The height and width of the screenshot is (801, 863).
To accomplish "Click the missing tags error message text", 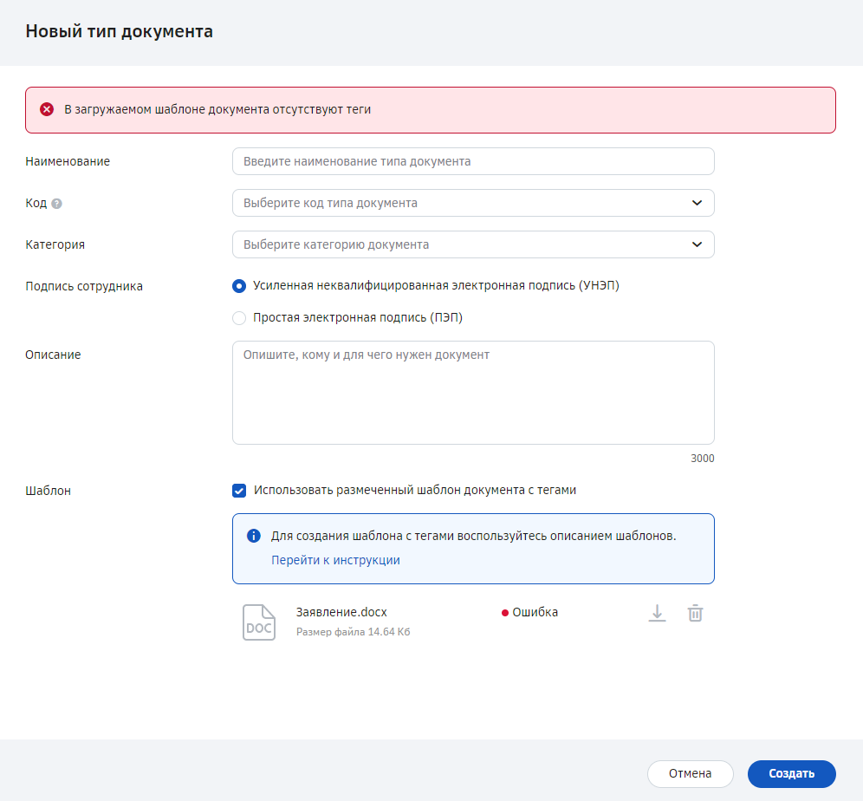I will (217, 109).
